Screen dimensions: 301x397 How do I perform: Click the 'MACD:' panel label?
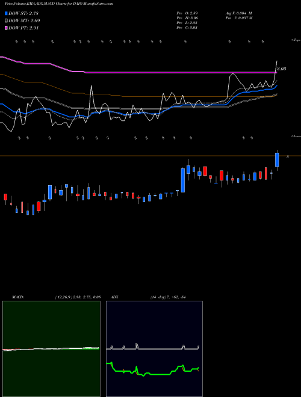[x=18, y=297]
